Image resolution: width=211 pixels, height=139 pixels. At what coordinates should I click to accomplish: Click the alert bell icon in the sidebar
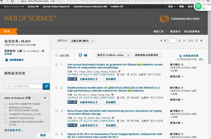[6, 60]
